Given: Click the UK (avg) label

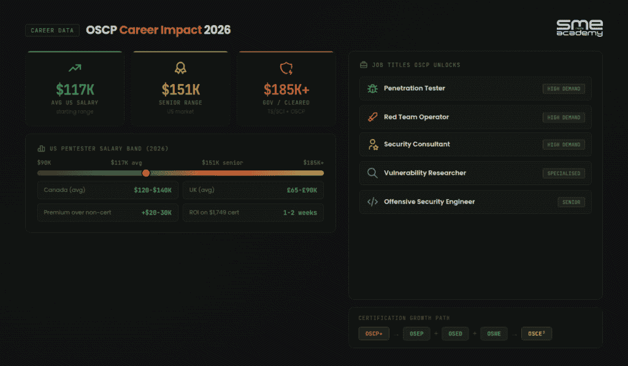Looking at the screenshot, I should (x=201, y=190).
